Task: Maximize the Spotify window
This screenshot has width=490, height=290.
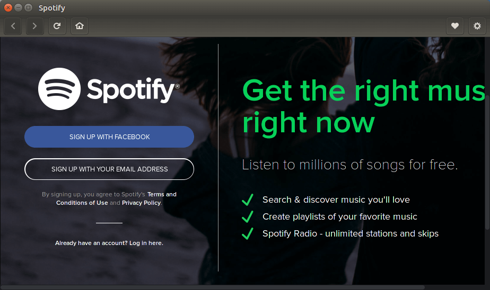Action: pyautogui.click(x=28, y=8)
